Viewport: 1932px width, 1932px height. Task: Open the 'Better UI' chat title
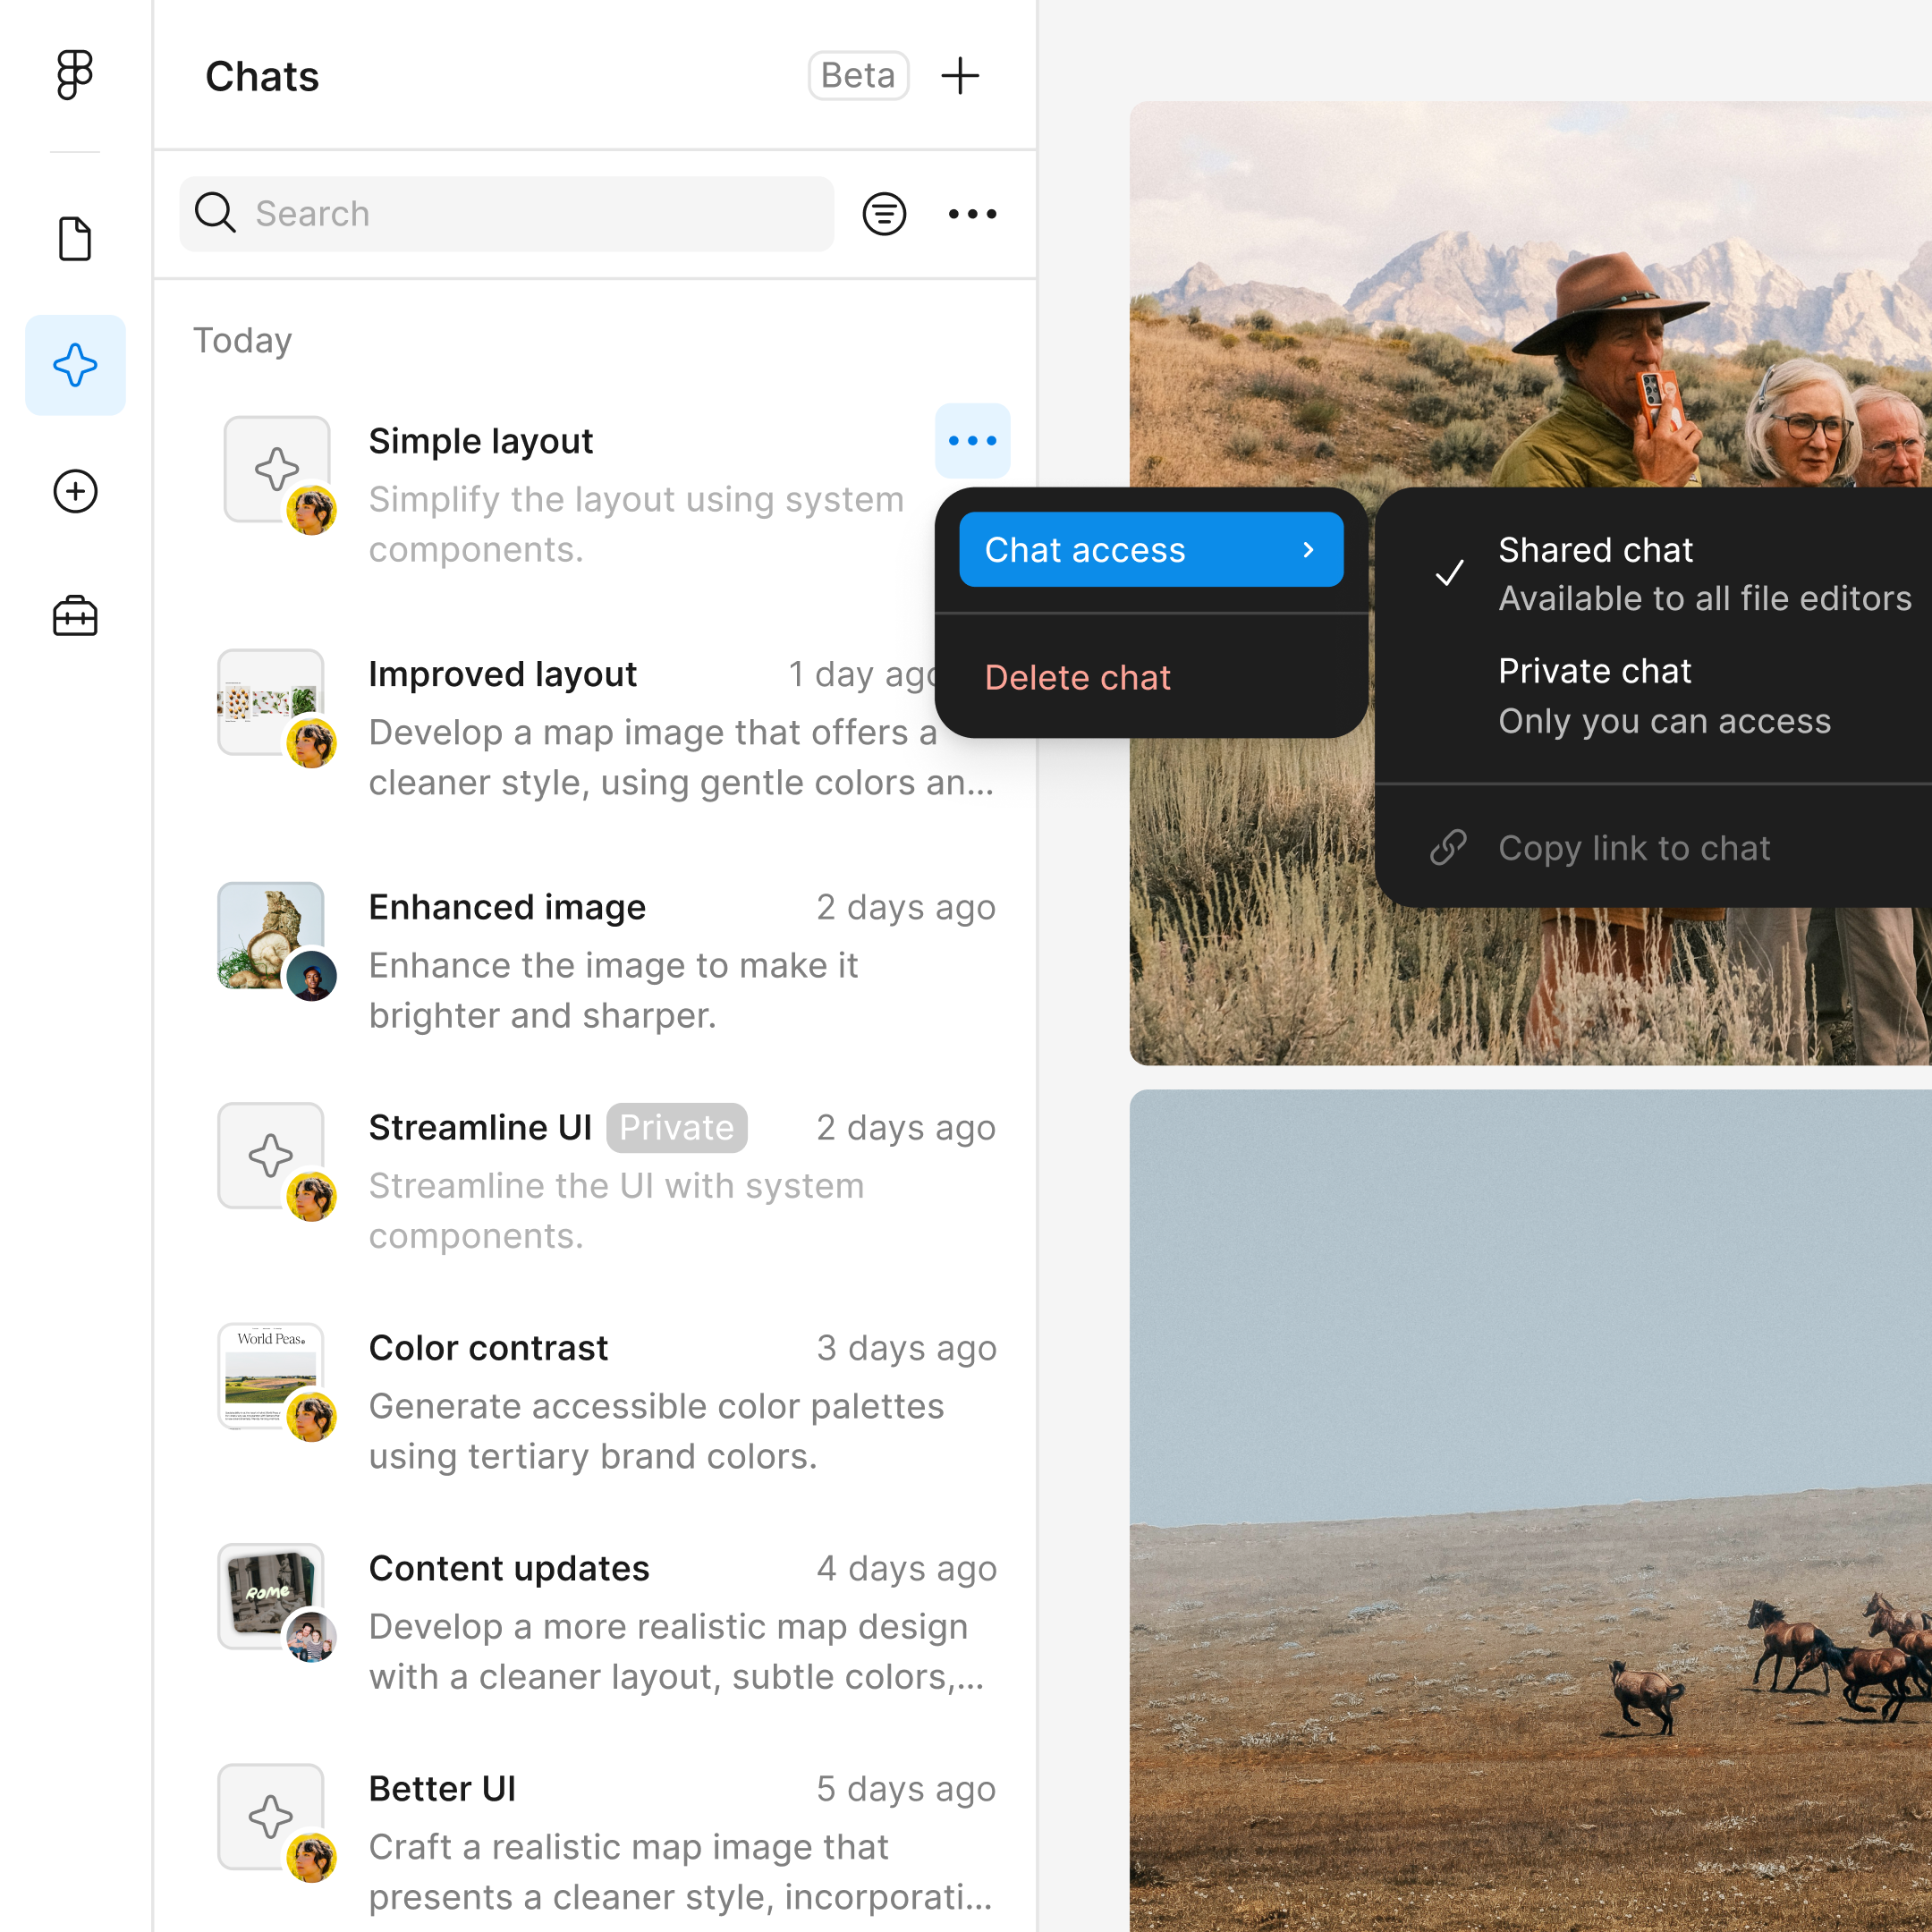click(x=442, y=1788)
